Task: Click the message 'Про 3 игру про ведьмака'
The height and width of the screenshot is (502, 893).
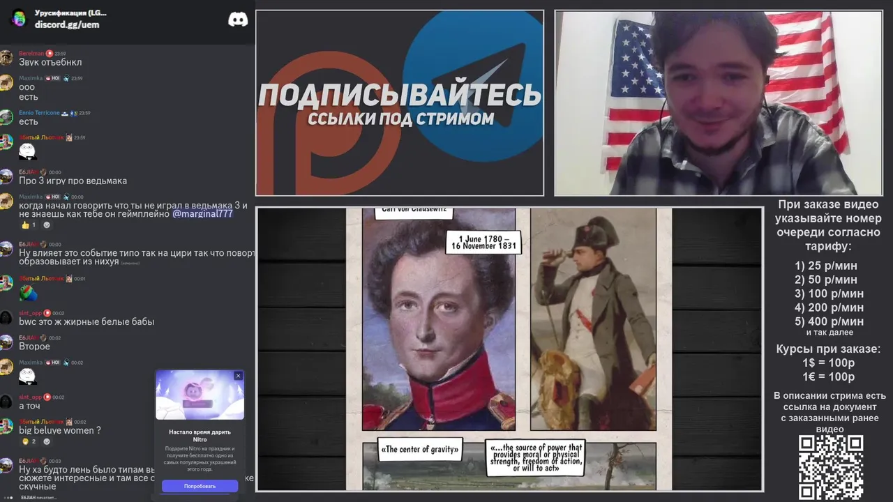Action: [x=73, y=181]
